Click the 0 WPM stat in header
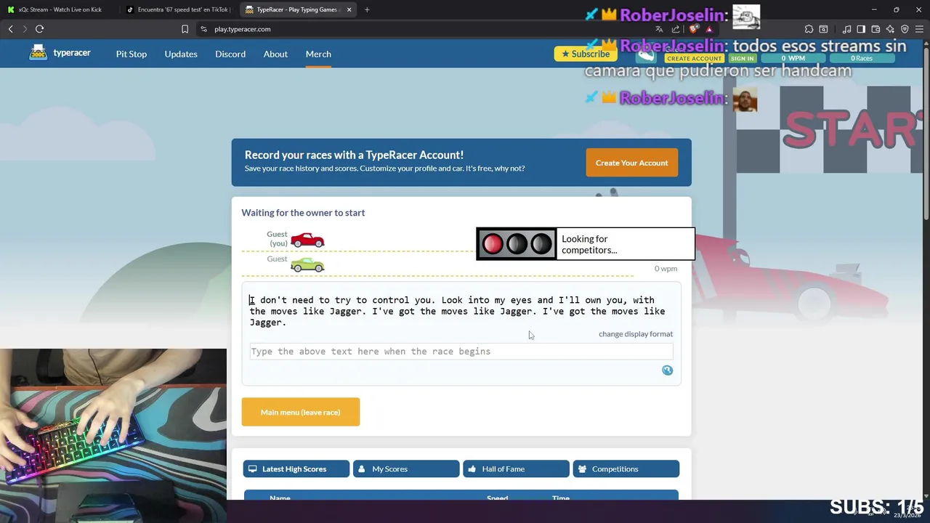This screenshot has width=930, height=523. pyautogui.click(x=793, y=58)
